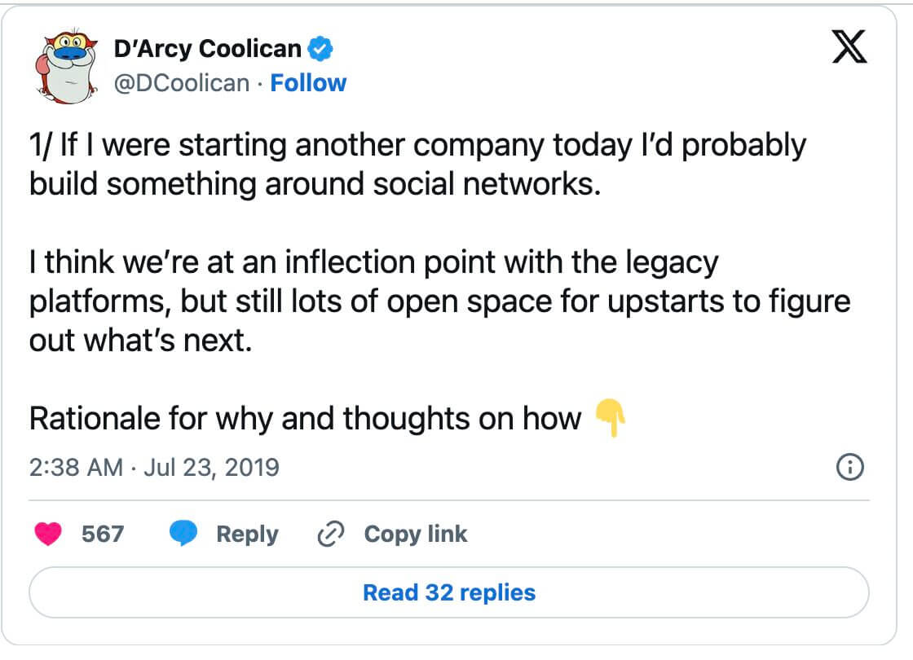Viewport: 913px width, 660px height.
Task: Click the X logo icon
Action: [x=849, y=48]
